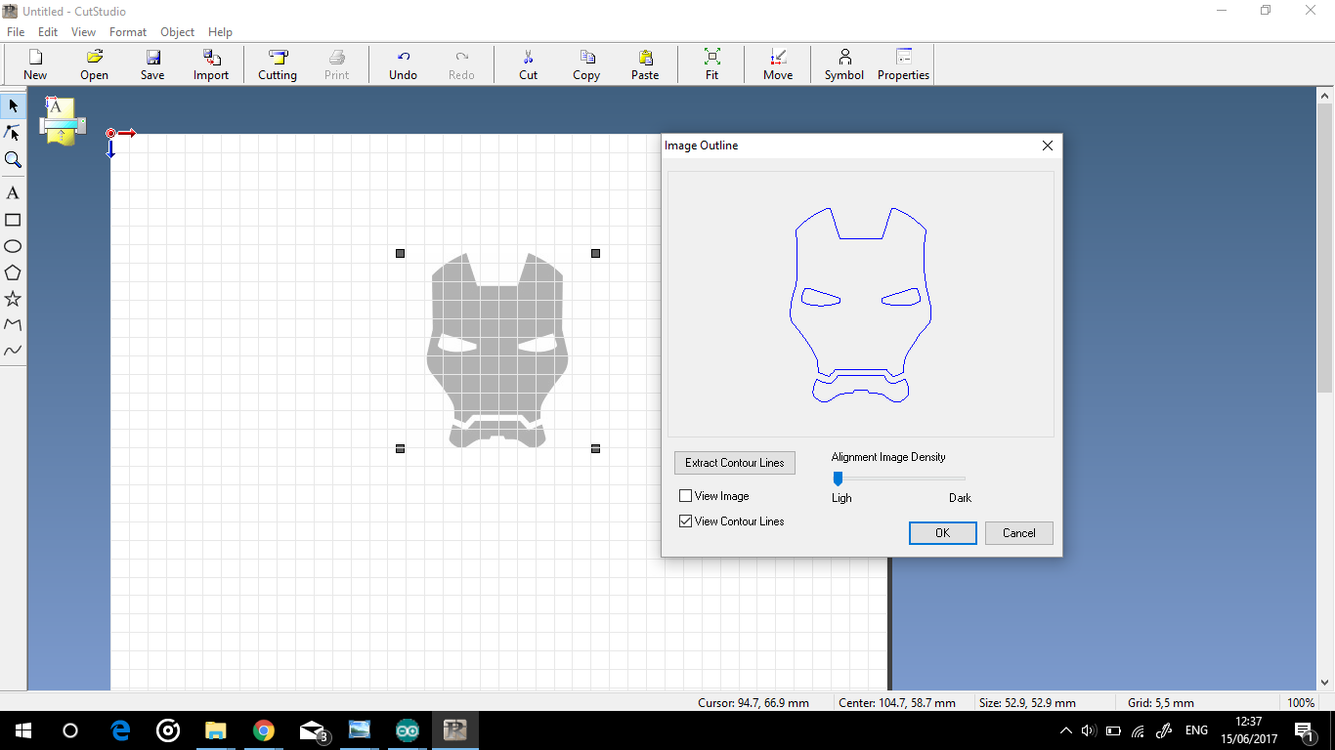Click the Cortana search circle icon
This screenshot has height=750, width=1335.
pyautogui.click(x=70, y=730)
